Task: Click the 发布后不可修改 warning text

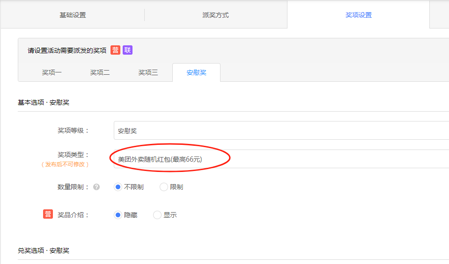Action: point(65,164)
